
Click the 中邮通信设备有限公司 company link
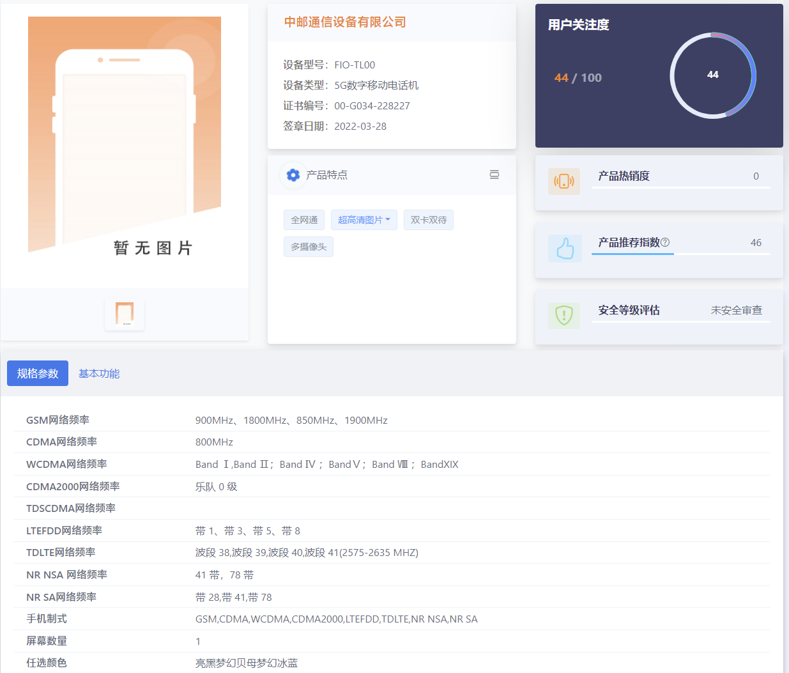click(x=345, y=22)
